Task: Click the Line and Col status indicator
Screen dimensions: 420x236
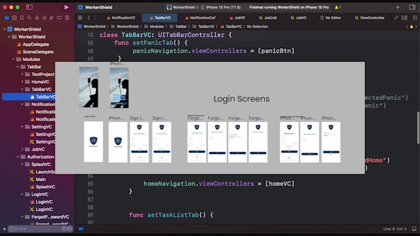Action: [395, 229]
